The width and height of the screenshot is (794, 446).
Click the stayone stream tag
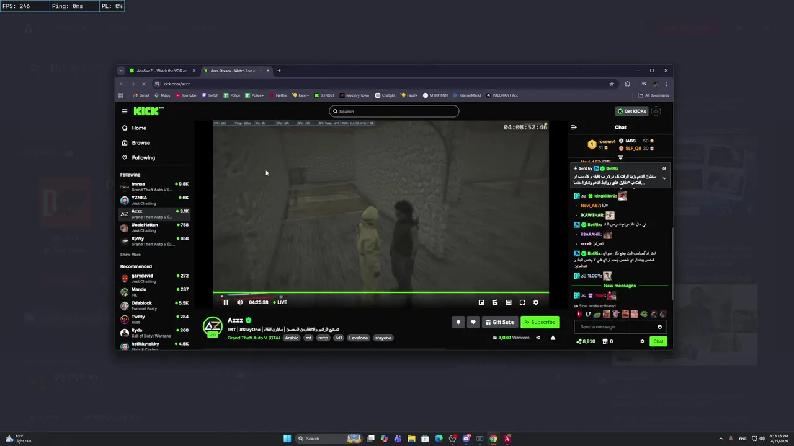383,338
